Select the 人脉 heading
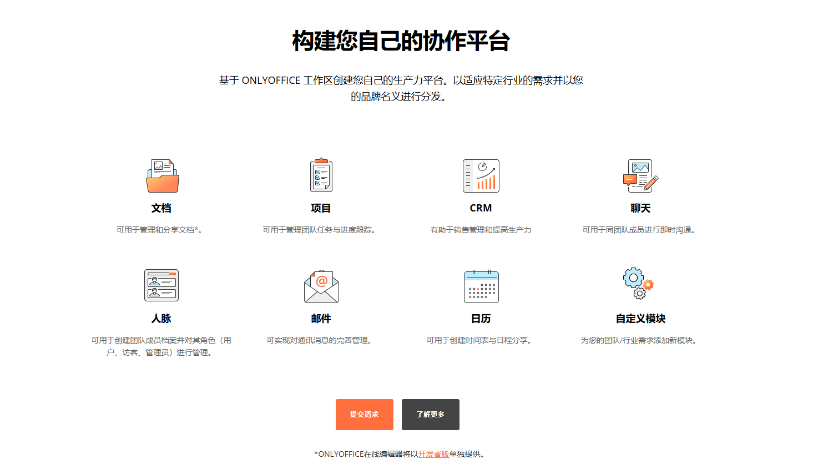 point(161,319)
